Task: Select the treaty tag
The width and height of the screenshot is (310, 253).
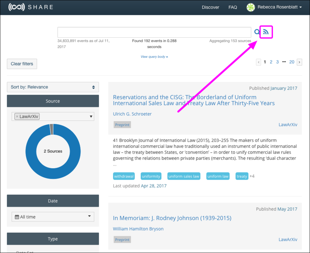Action: pos(242,176)
